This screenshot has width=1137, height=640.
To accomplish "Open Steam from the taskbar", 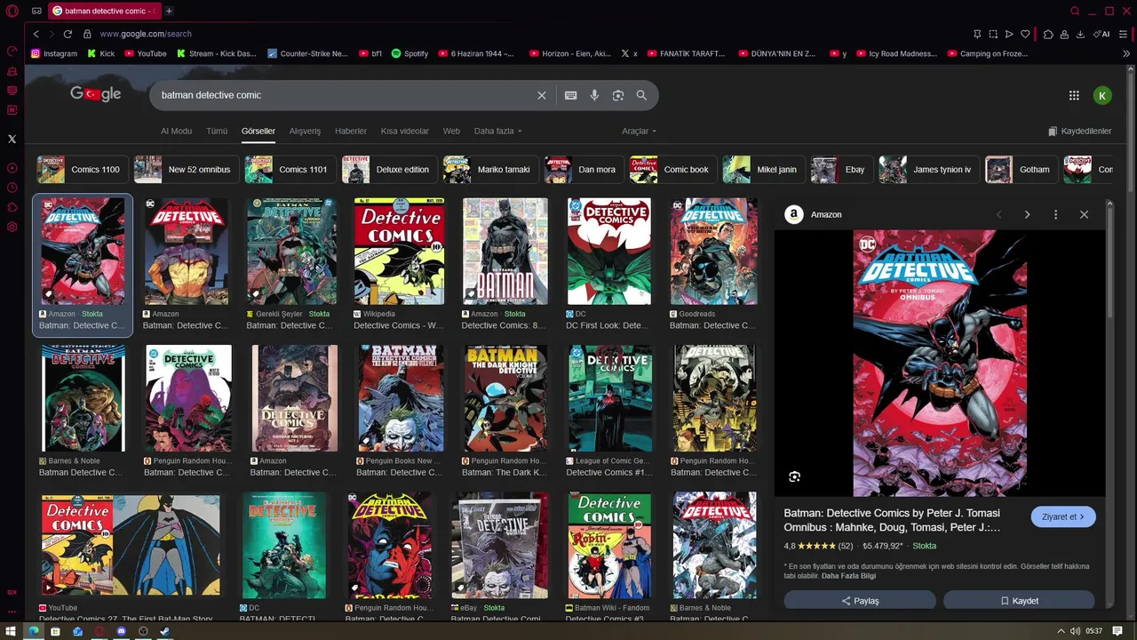I will pos(164,631).
